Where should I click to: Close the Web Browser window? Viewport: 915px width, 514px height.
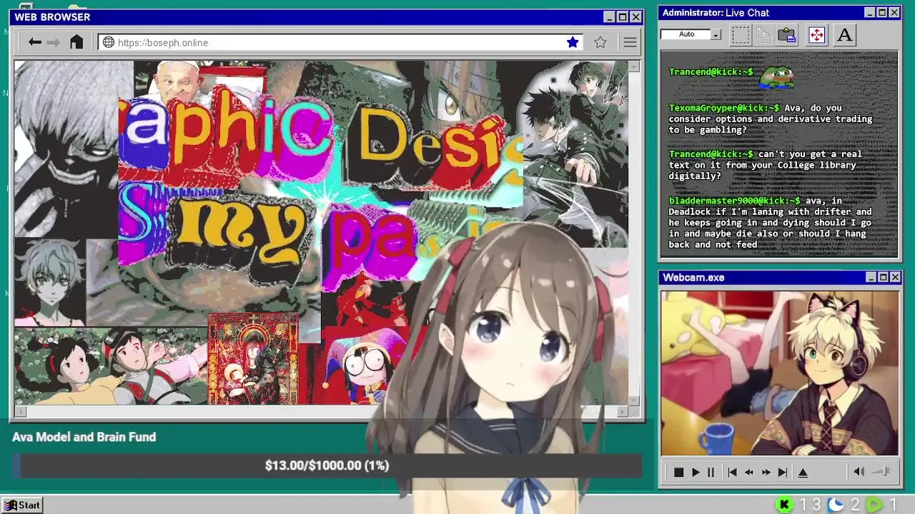635,17
